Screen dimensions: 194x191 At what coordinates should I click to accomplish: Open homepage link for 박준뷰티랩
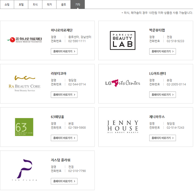click(x=162, y=51)
